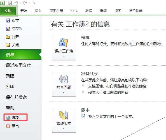Click the 版本 heading text
This screenshot has width=166, height=140.
85,110
